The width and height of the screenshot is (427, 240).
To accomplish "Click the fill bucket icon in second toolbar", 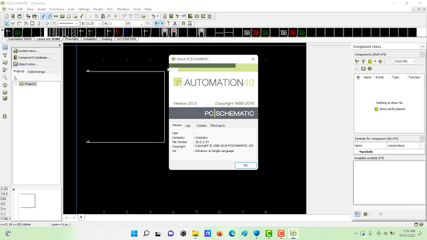I will (47, 23).
